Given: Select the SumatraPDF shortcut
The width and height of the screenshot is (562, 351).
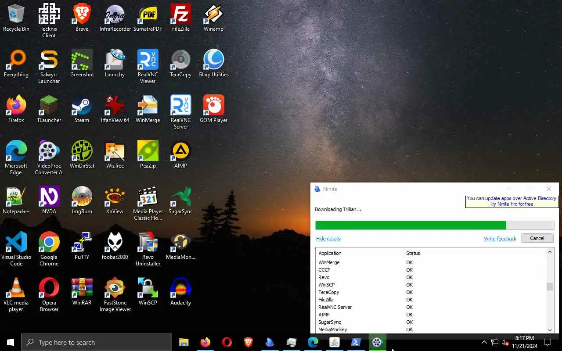Looking at the screenshot, I should (148, 18).
